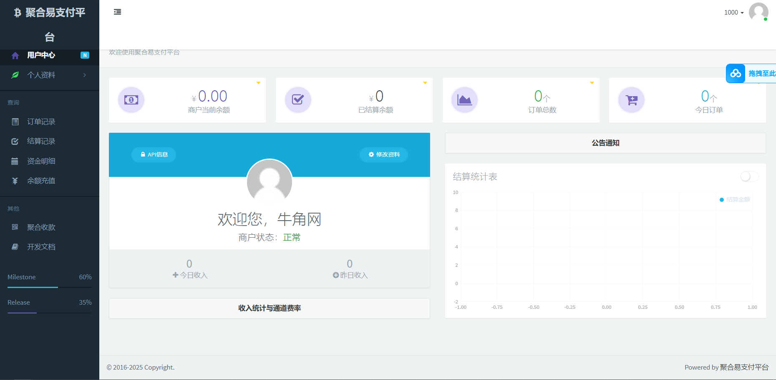
Task: Click the 结算统计表 chart title
Action: coord(475,177)
